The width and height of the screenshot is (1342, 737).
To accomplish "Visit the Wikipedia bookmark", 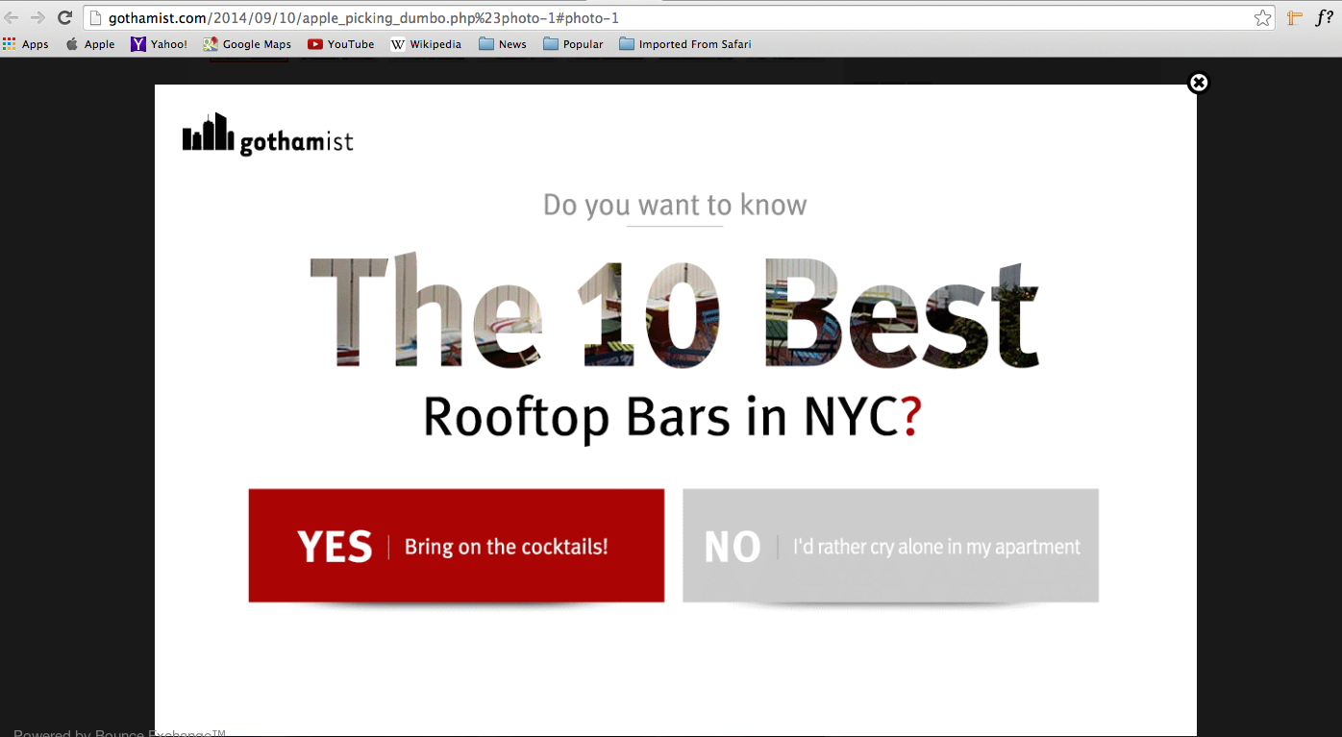I will (x=426, y=44).
